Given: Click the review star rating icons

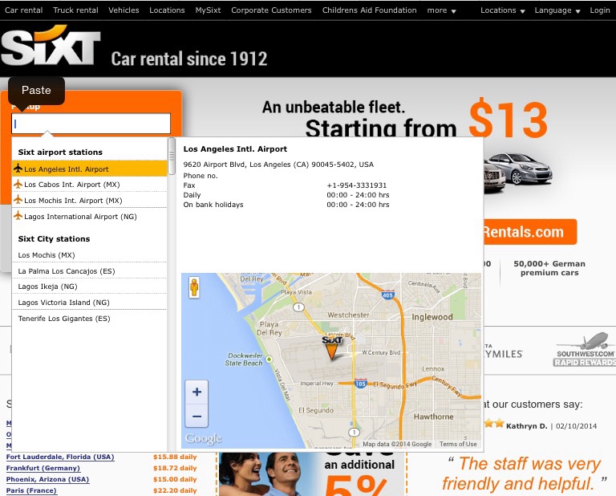Looking at the screenshot, I should [494, 423].
